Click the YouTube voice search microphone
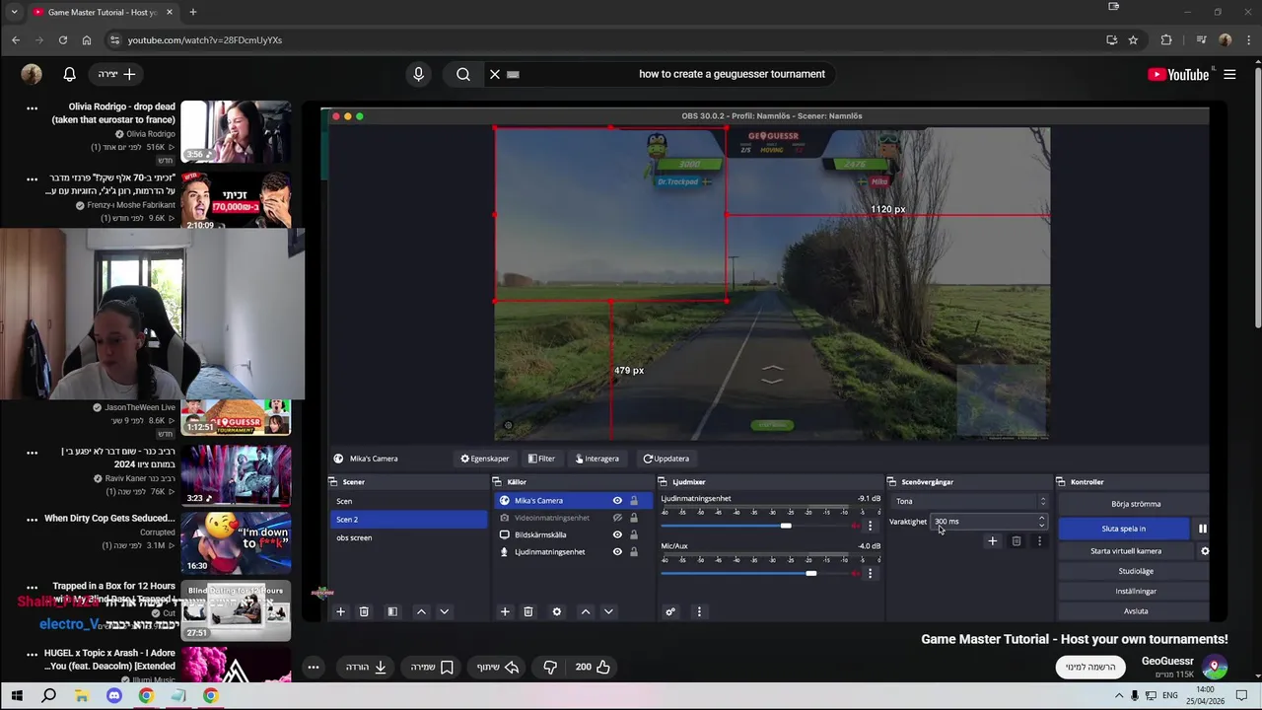 point(418,74)
